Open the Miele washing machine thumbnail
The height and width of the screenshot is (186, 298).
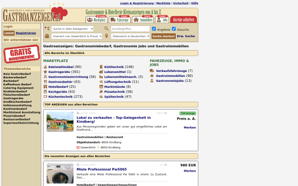point(60,173)
